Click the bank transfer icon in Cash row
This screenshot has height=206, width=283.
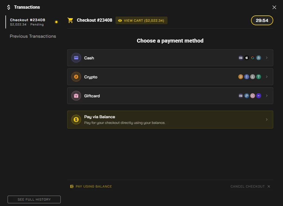pos(258,58)
